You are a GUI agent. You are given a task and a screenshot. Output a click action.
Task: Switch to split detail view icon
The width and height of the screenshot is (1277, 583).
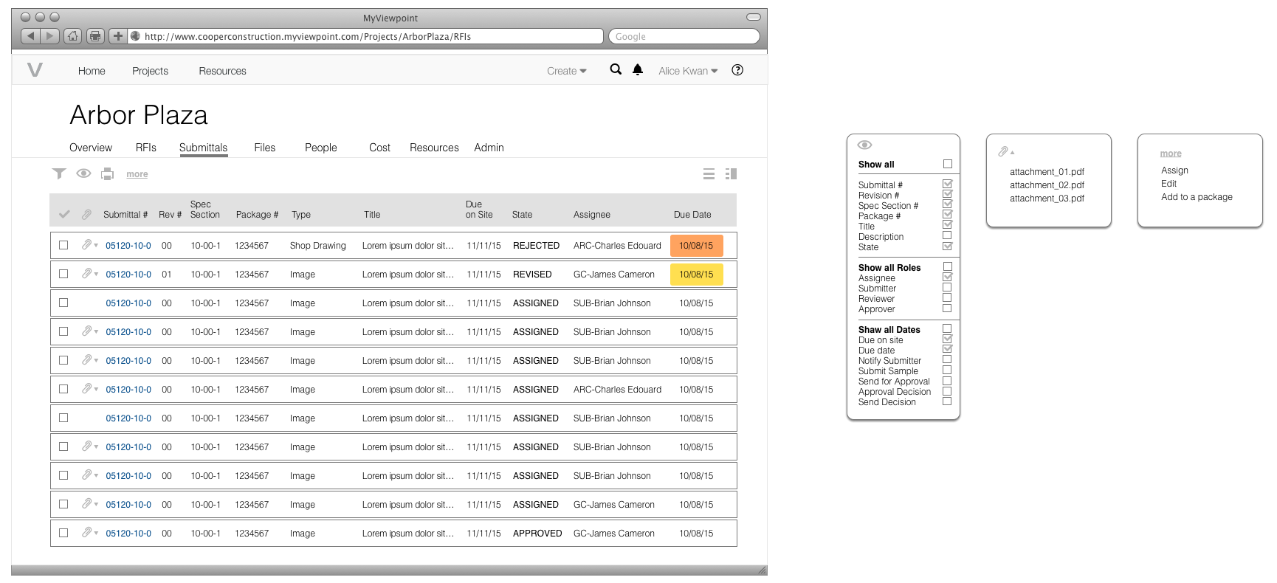[x=732, y=174]
